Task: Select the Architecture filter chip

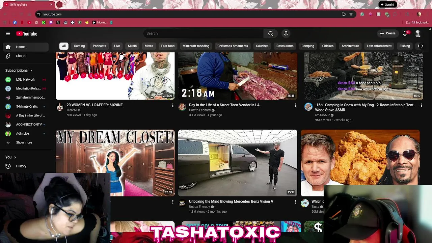Action: pyautogui.click(x=350, y=46)
